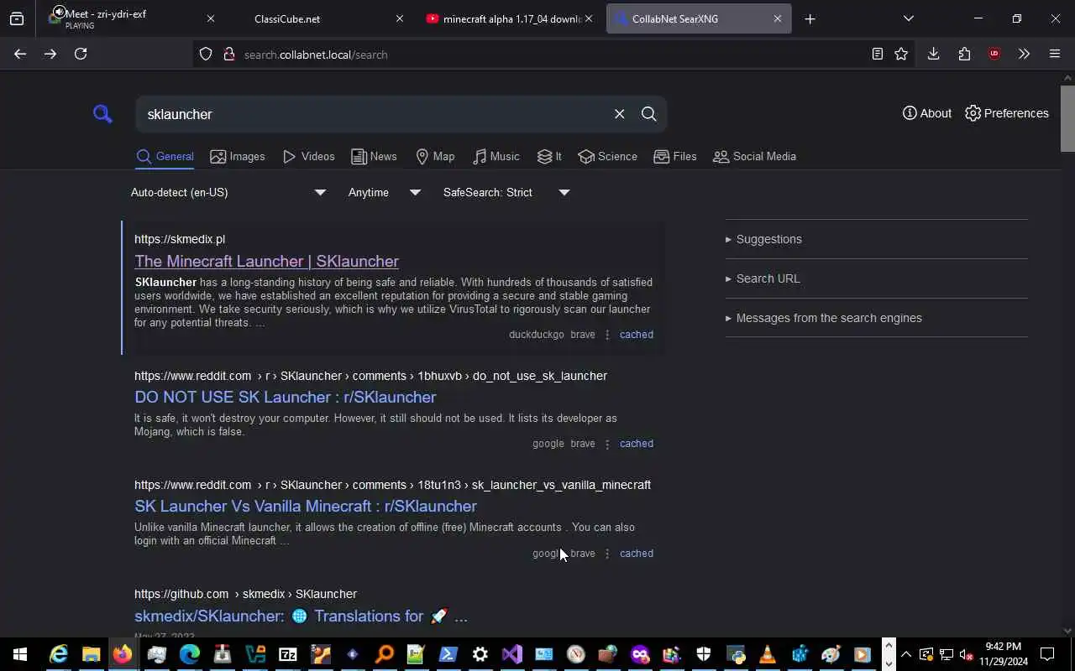This screenshot has height=671, width=1075.
Task: Click the address bar URL
Action: pos(316,55)
